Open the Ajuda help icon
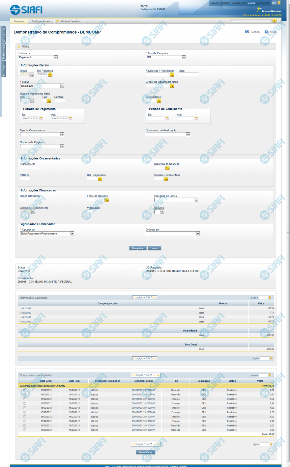The height and width of the screenshot is (467, 290). [x=266, y=32]
